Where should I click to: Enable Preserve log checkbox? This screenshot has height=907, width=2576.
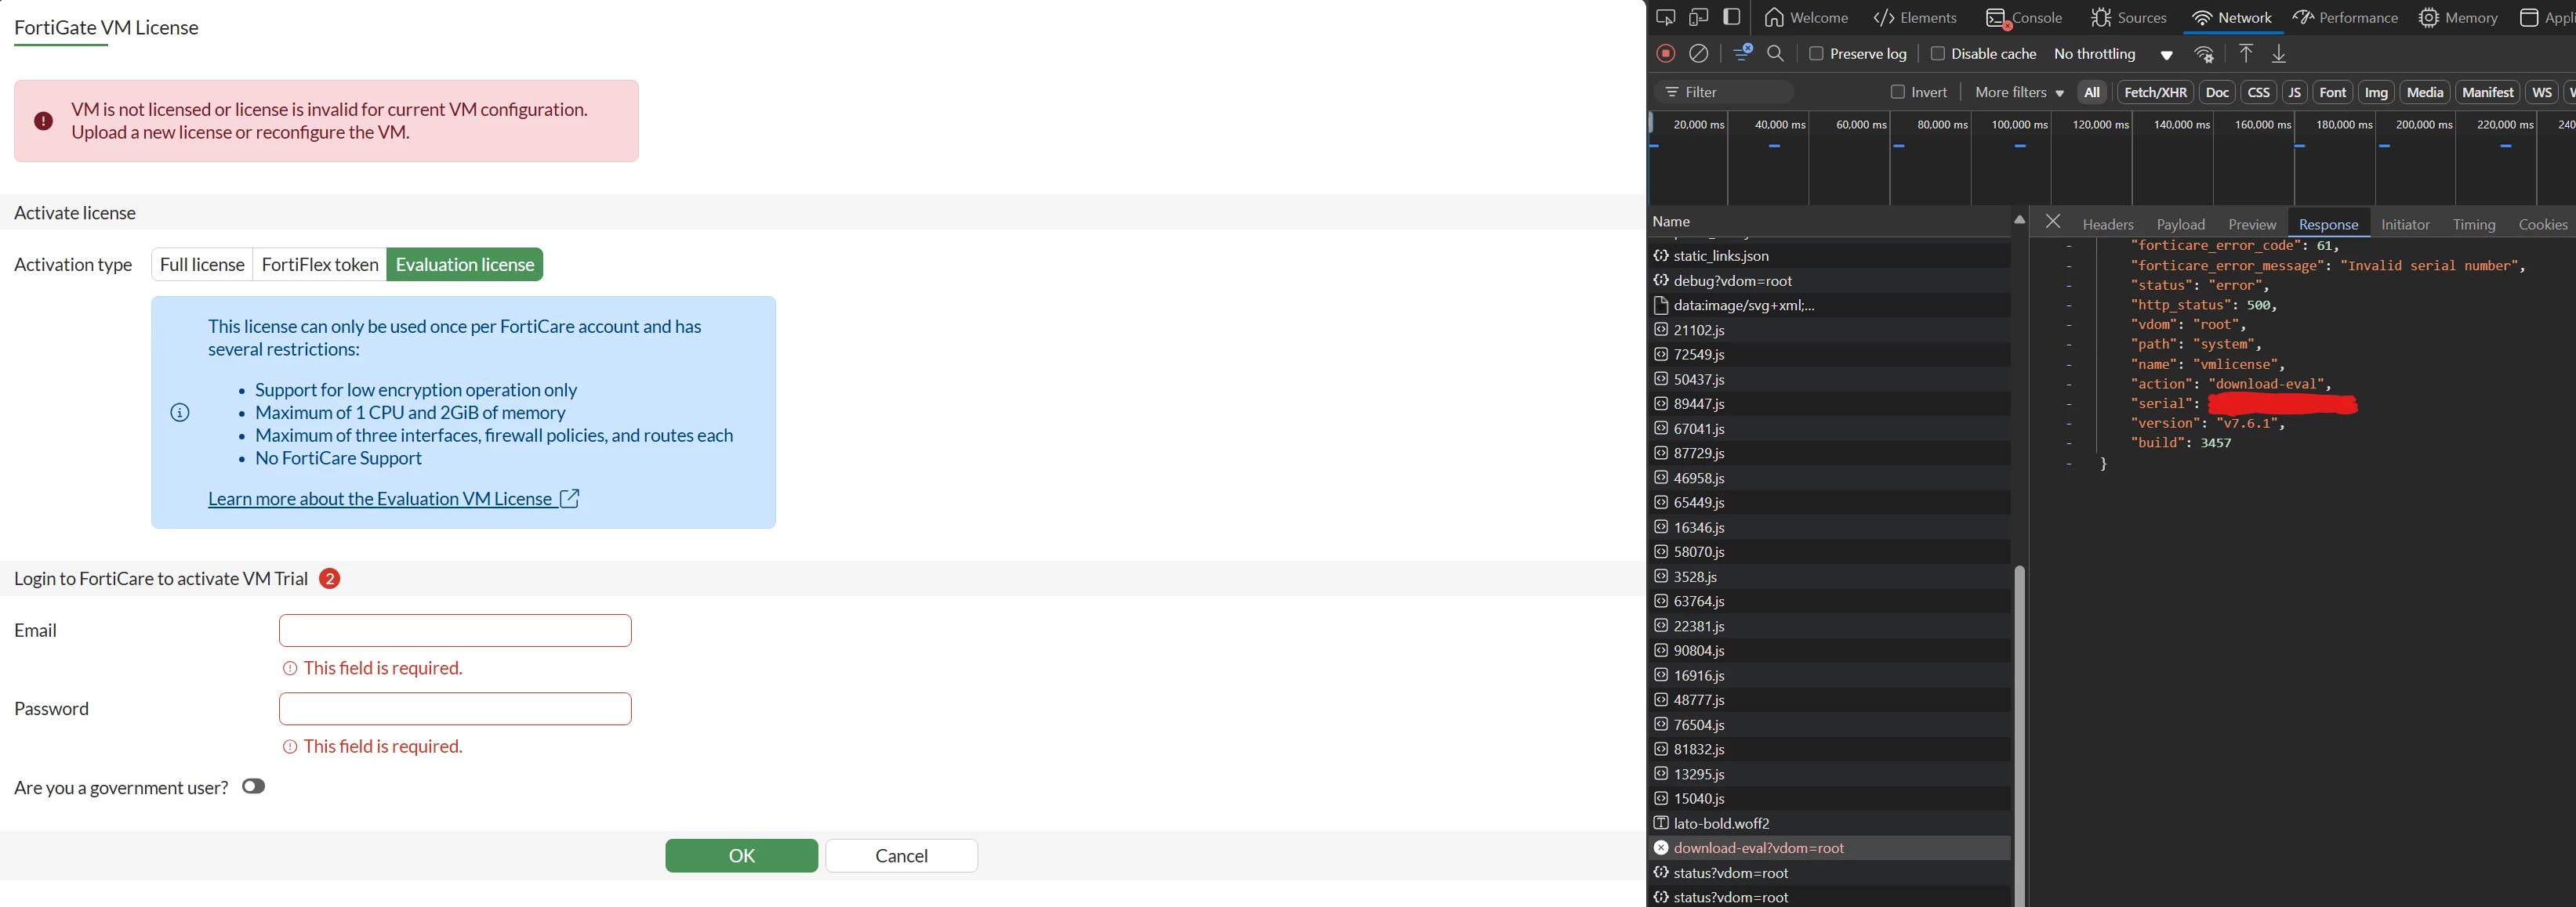click(x=1816, y=53)
